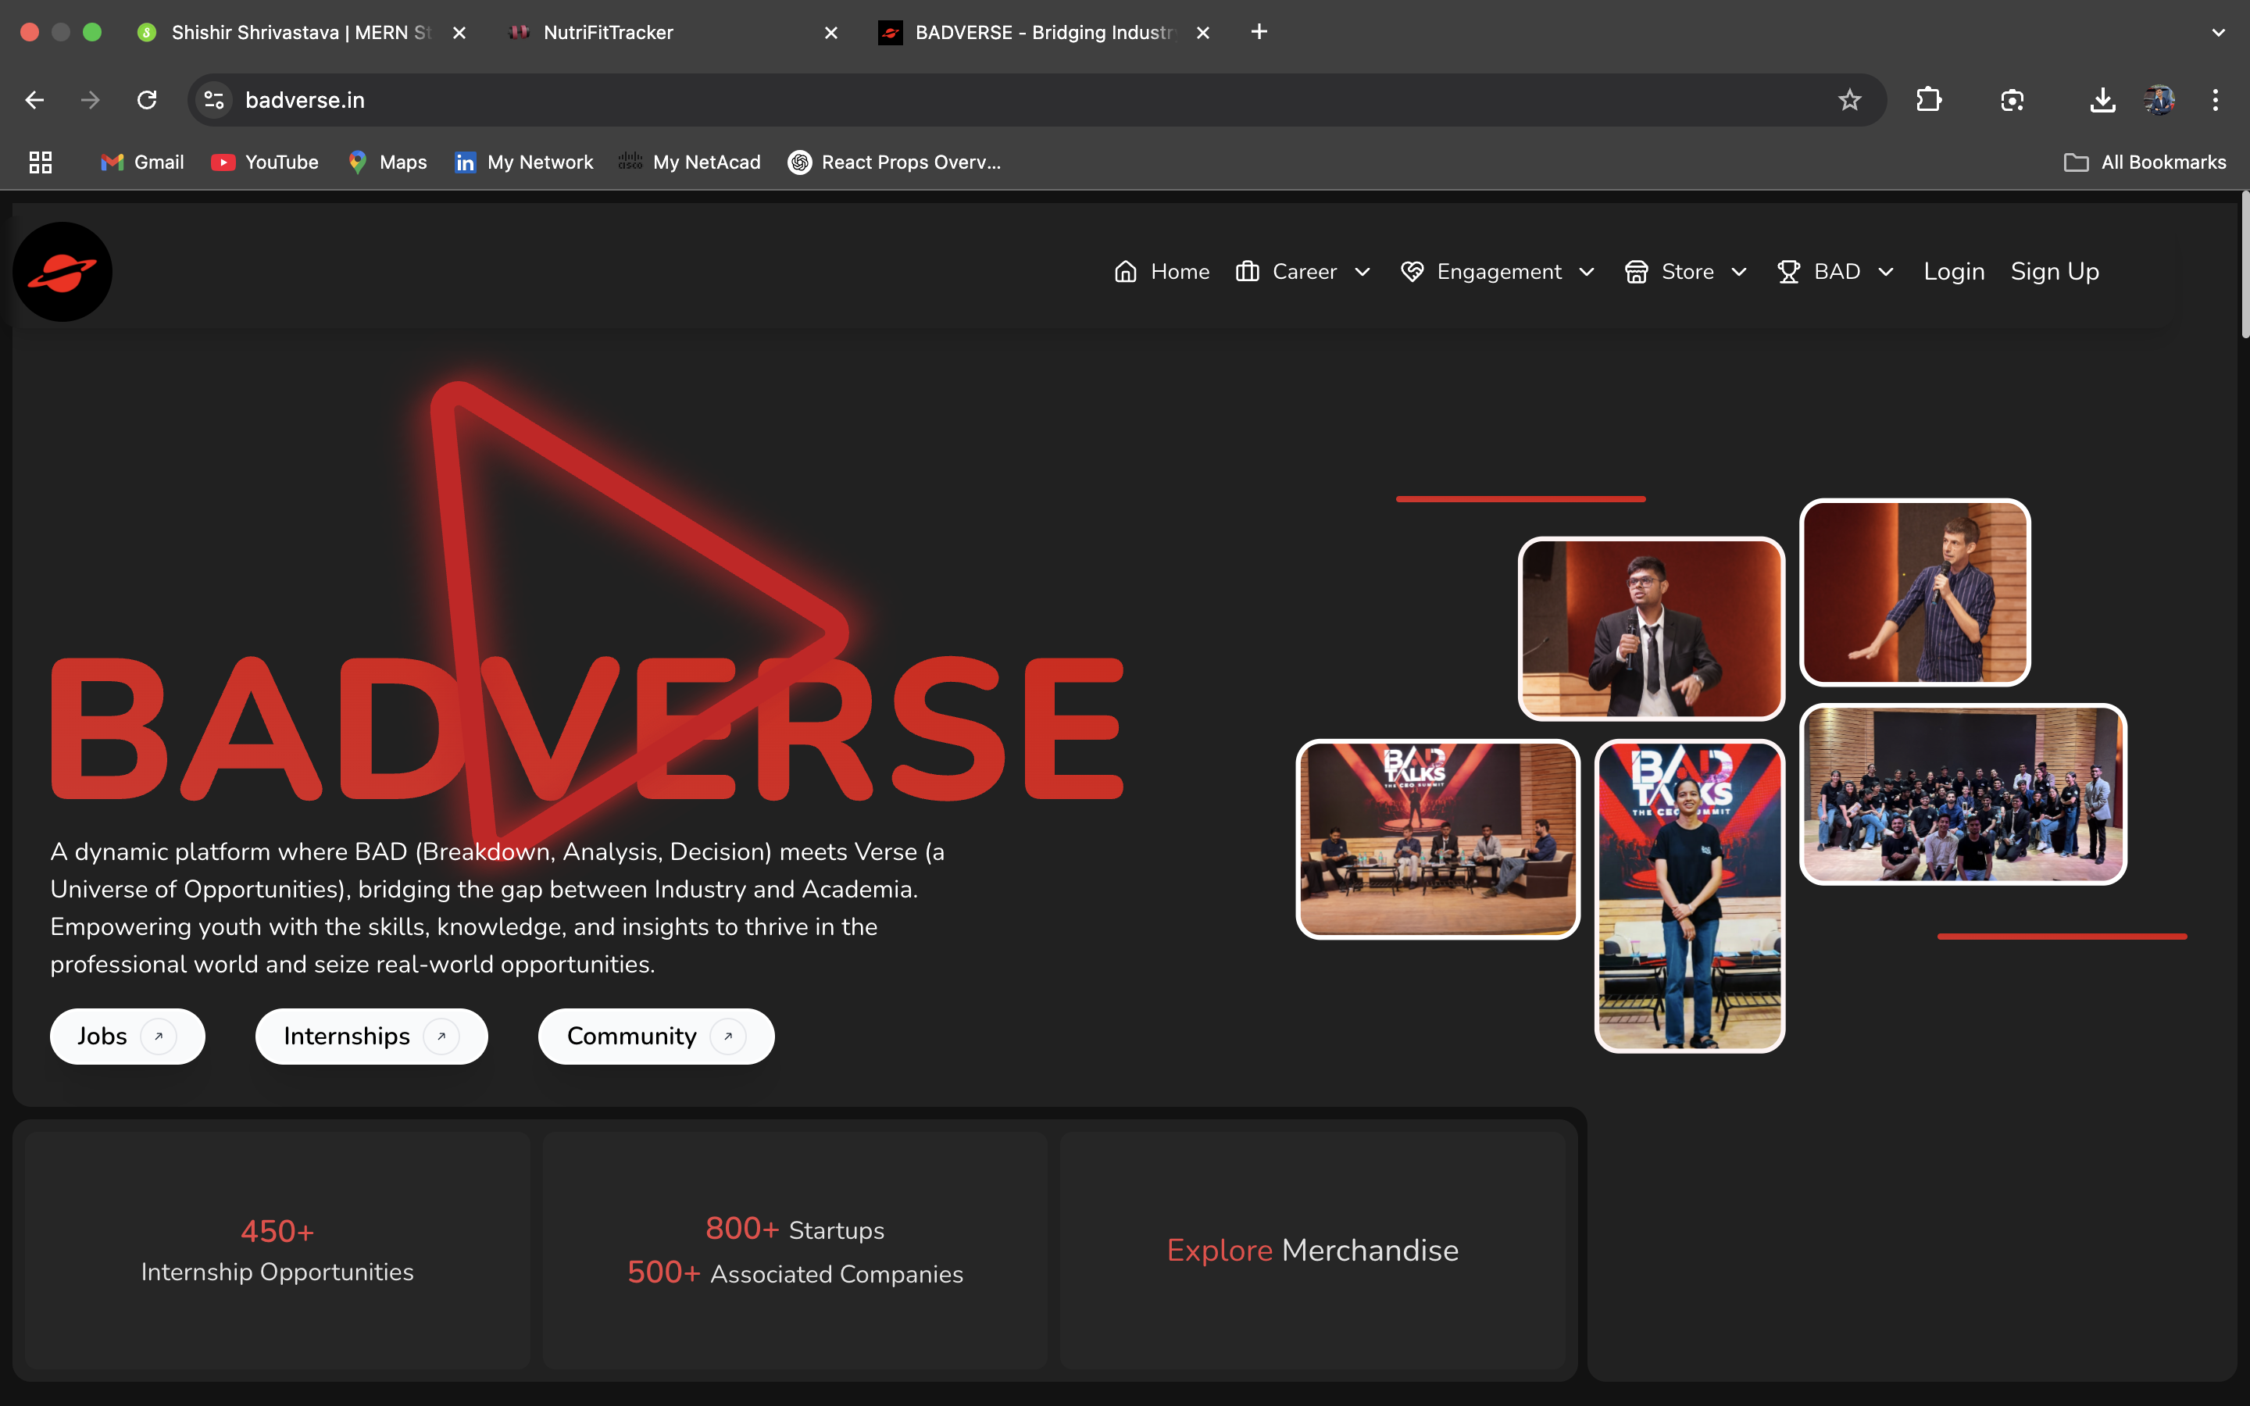The image size is (2250, 1406).
Task: Click the Internships button
Action: (x=372, y=1036)
